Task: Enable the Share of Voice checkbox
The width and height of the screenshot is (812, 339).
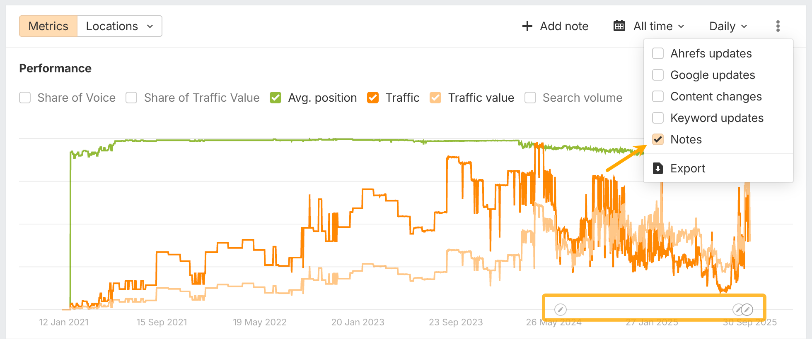Action: (x=25, y=98)
